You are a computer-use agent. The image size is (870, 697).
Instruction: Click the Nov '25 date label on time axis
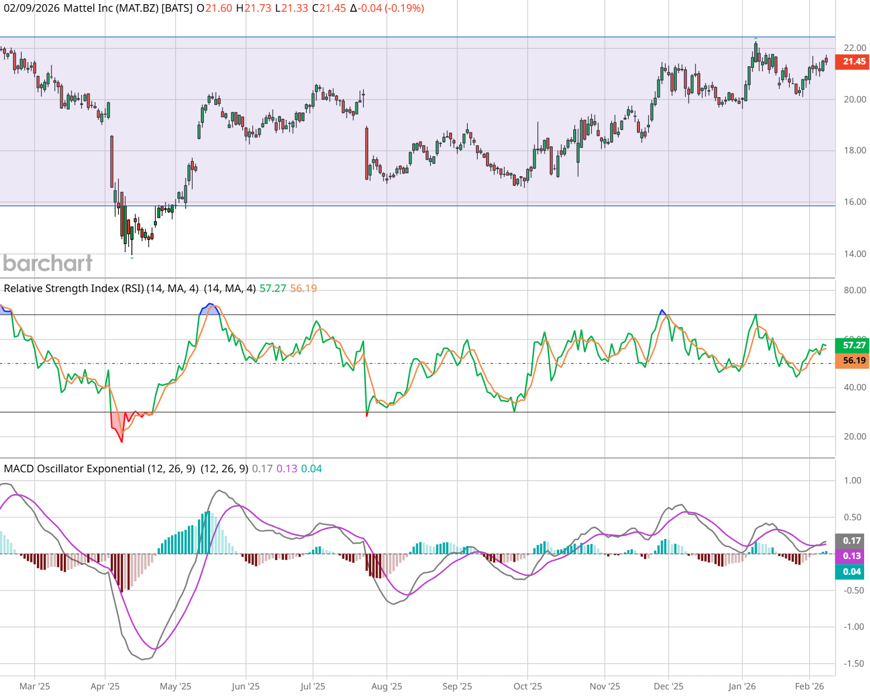pos(605,686)
